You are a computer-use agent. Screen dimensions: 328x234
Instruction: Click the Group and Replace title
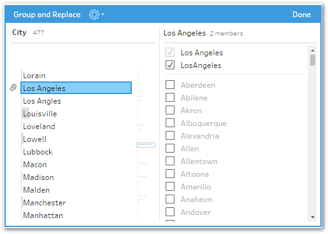click(47, 15)
